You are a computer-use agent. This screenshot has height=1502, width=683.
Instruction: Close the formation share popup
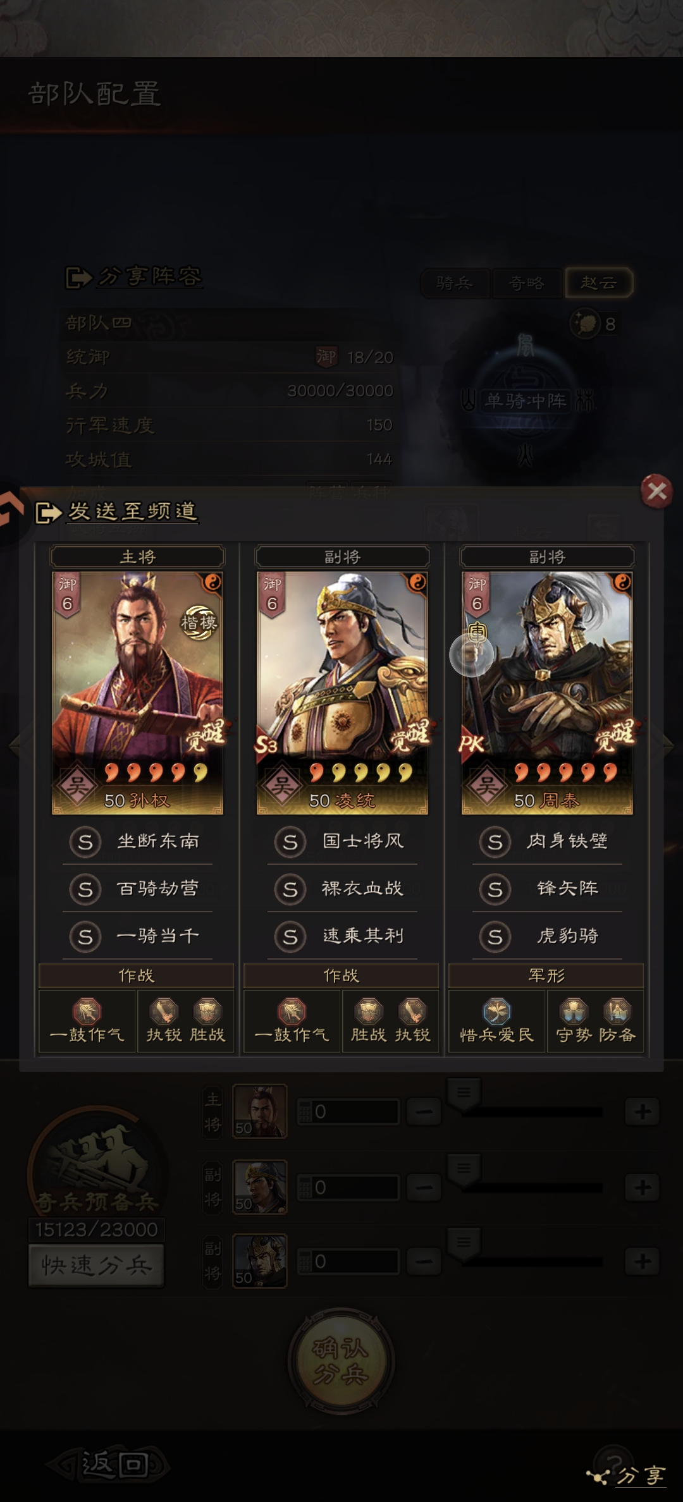pos(656,491)
